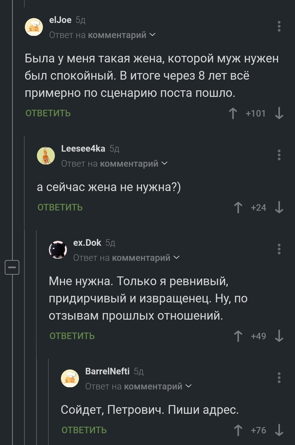Upvote elJoe's comment
The height and width of the screenshot is (445, 295).
coord(232,113)
